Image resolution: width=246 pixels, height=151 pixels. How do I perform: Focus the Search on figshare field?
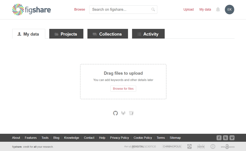pyautogui.click(x=120, y=9)
